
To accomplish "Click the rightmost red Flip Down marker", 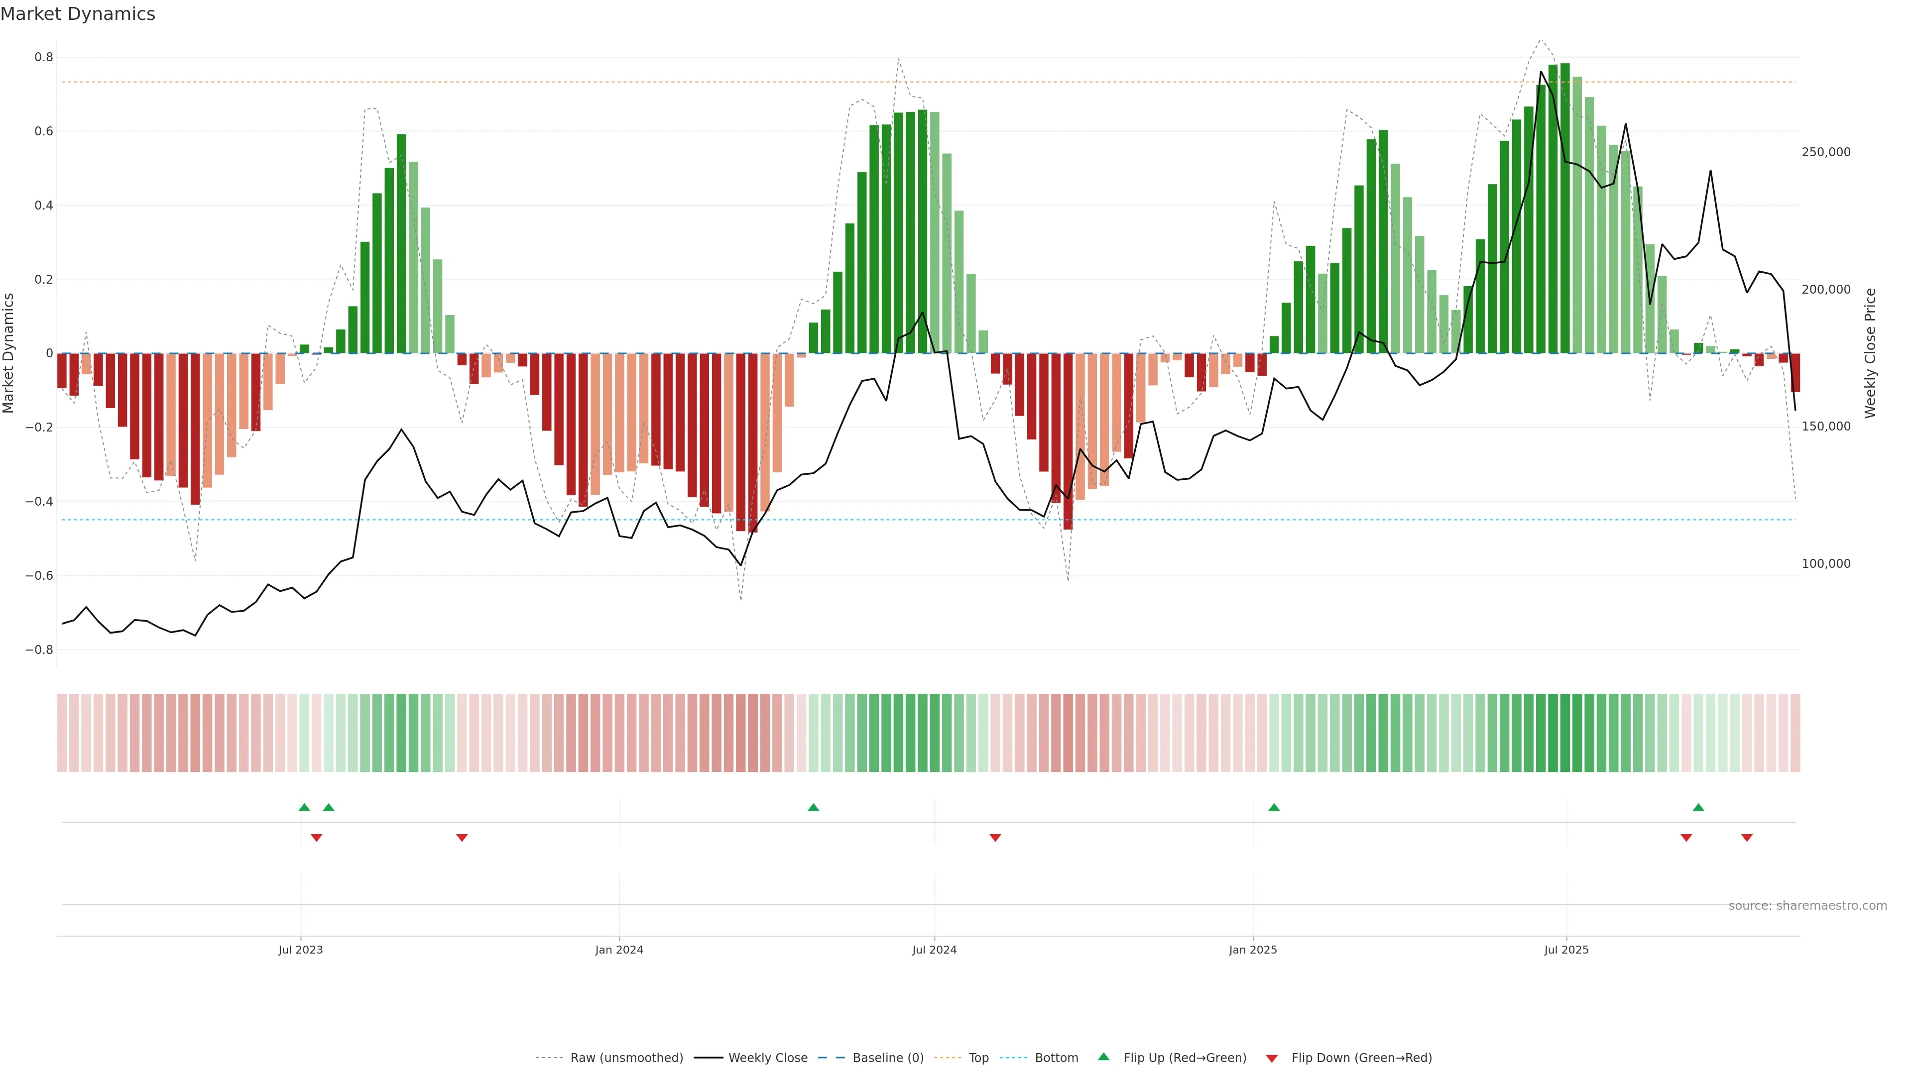I will (1747, 838).
